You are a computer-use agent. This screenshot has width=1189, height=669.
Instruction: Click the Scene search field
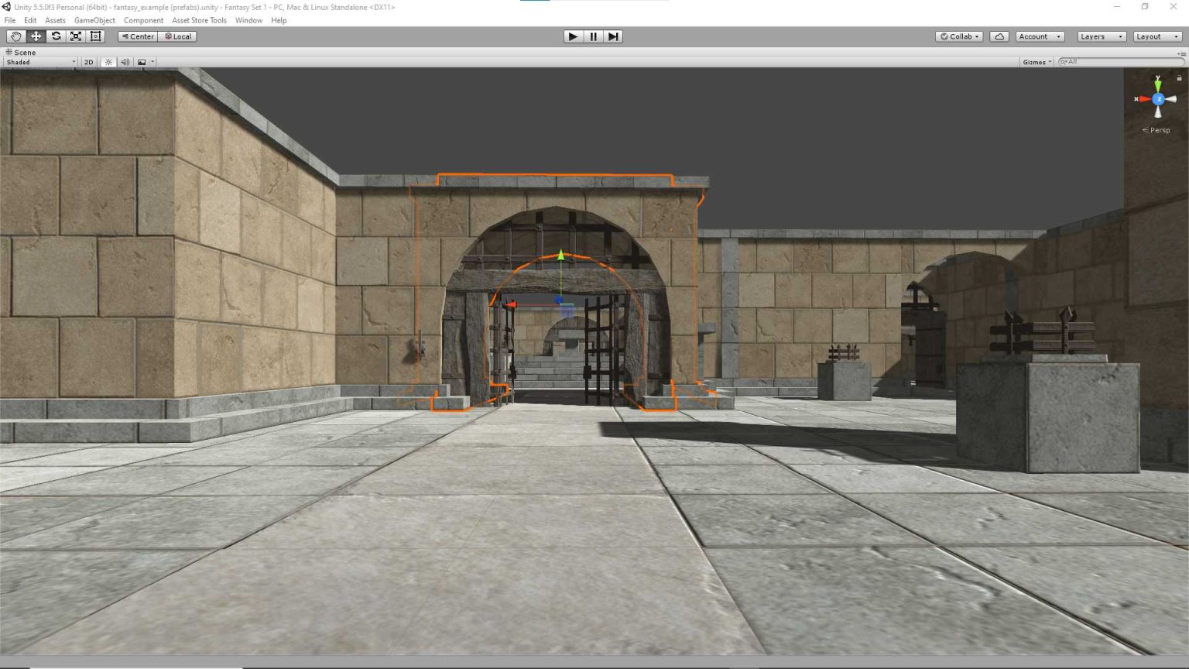(x=1122, y=62)
